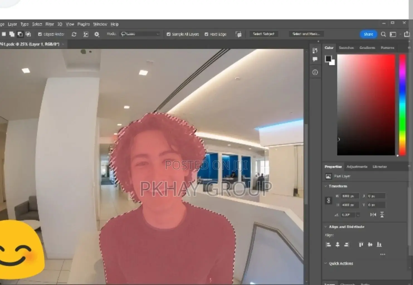Click the Flip Vertical icon
The height and width of the screenshot is (285, 413).
click(x=382, y=215)
